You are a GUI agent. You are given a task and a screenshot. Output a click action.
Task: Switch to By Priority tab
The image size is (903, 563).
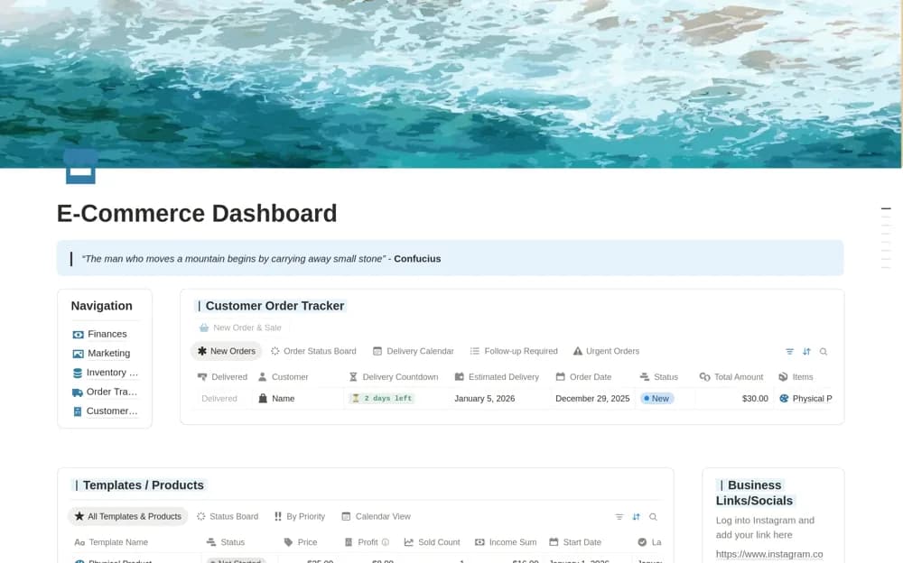coord(300,516)
